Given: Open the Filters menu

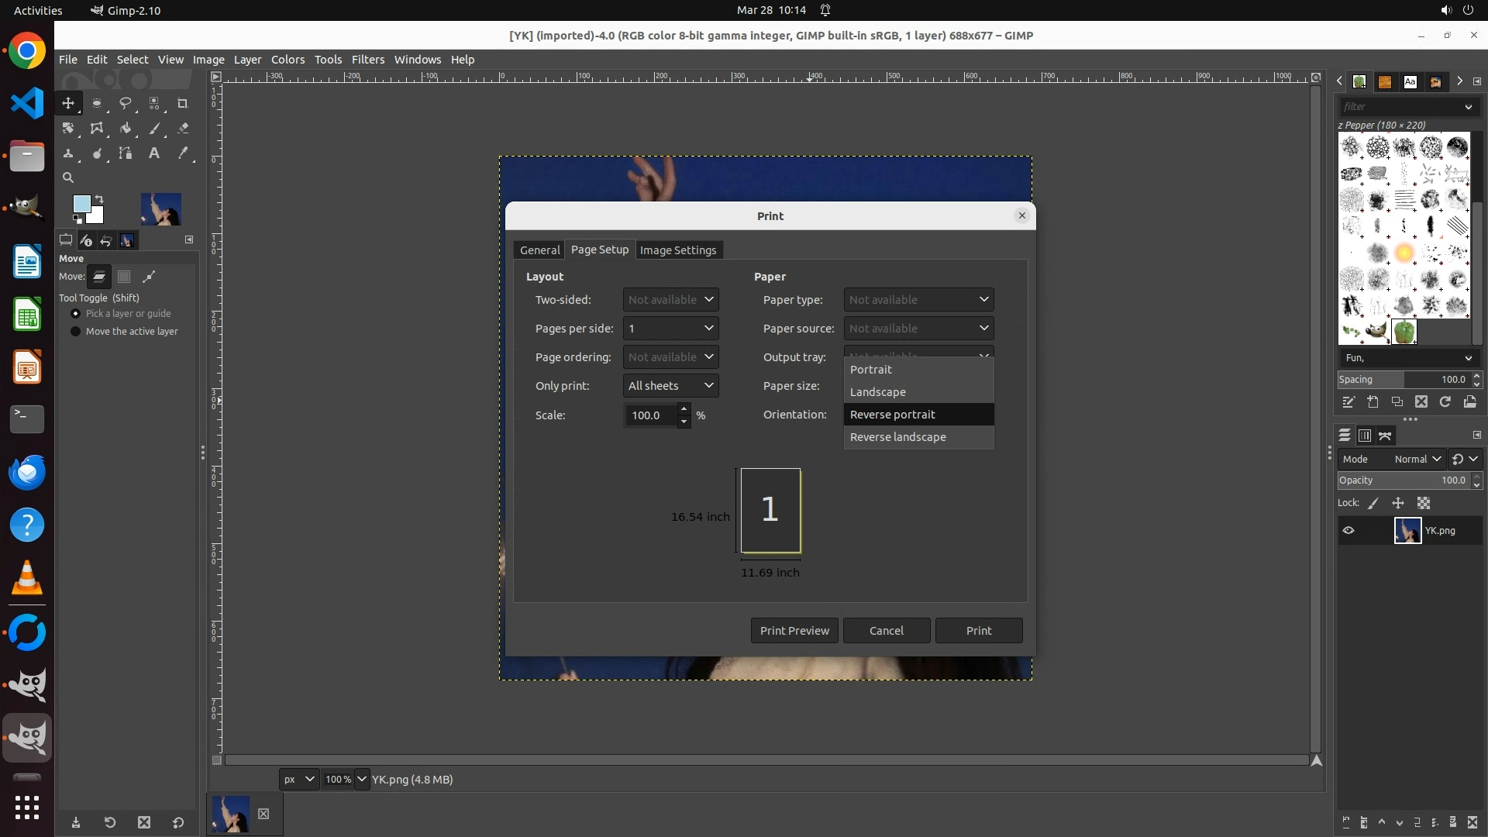Looking at the screenshot, I should click(x=367, y=60).
